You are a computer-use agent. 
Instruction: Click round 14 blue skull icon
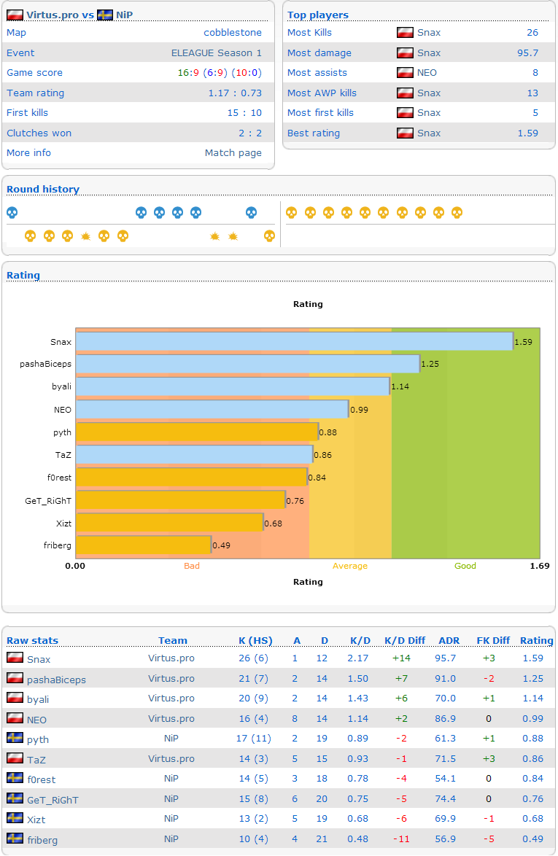[251, 212]
